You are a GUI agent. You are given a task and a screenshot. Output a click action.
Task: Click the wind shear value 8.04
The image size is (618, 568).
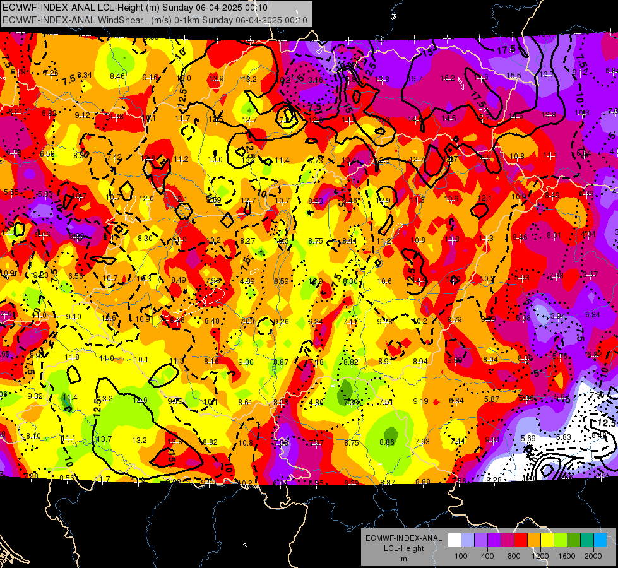click(x=490, y=360)
